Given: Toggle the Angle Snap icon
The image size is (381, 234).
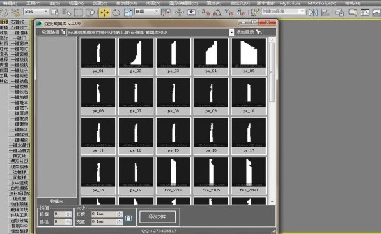Looking at the screenshot, I should pyautogui.click(x=217, y=12).
